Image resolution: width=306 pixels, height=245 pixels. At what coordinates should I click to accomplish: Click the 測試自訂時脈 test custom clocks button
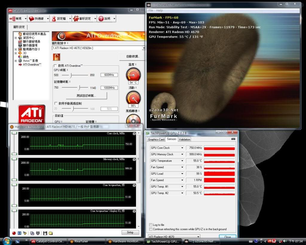pyautogui.click(x=86, y=95)
